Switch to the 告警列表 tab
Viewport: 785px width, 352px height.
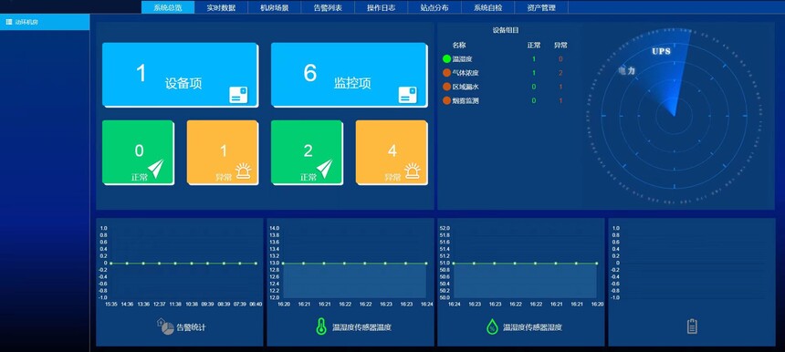pos(328,7)
